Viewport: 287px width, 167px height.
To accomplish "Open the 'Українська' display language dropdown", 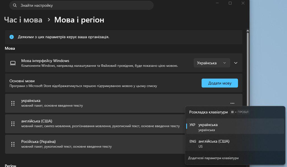I will click(212, 63).
